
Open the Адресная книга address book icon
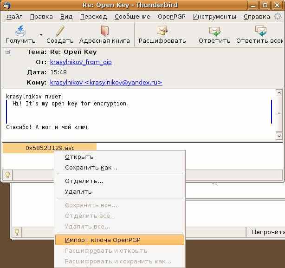[x=104, y=31]
